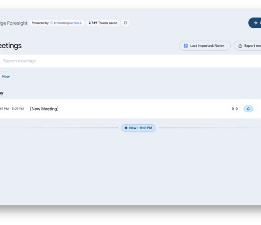
Task: Click the dark blue sparkle button at top right
Action: tap(255, 23)
